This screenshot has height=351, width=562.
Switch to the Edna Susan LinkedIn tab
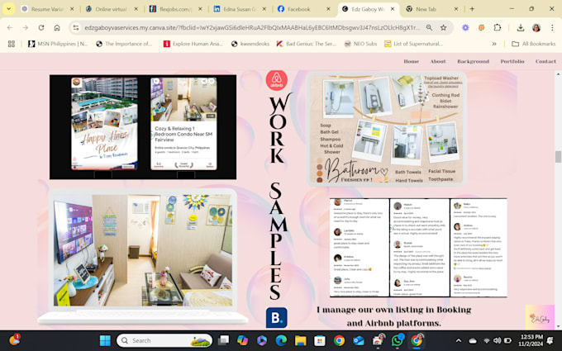pyautogui.click(x=239, y=9)
